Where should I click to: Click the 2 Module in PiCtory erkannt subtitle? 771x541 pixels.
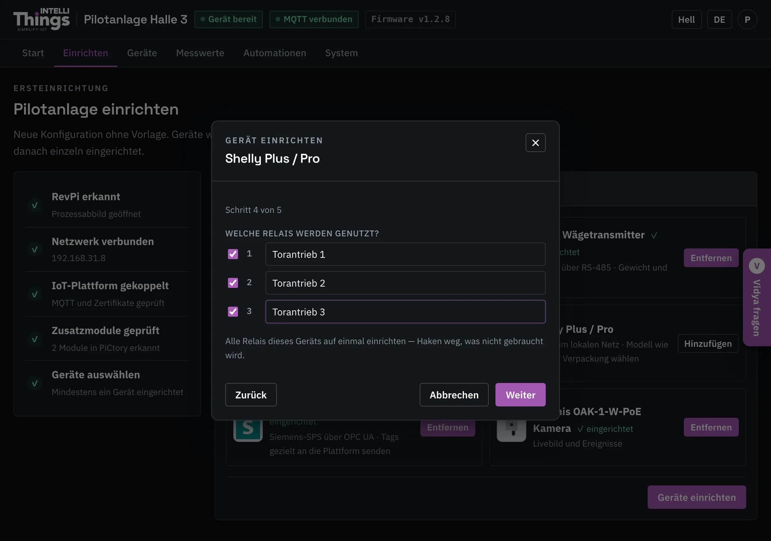[106, 348]
